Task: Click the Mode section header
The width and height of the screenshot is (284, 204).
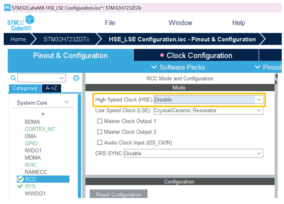Action: pyautogui.click(x=180, y=88)
